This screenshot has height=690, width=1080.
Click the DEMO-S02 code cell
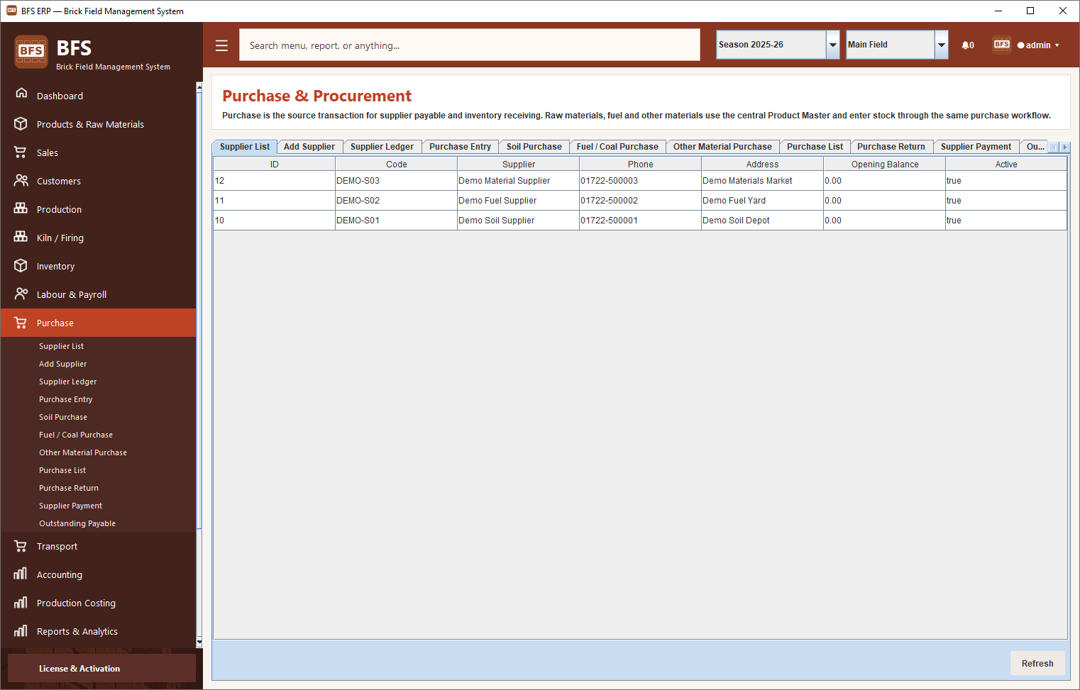point(396,201)
